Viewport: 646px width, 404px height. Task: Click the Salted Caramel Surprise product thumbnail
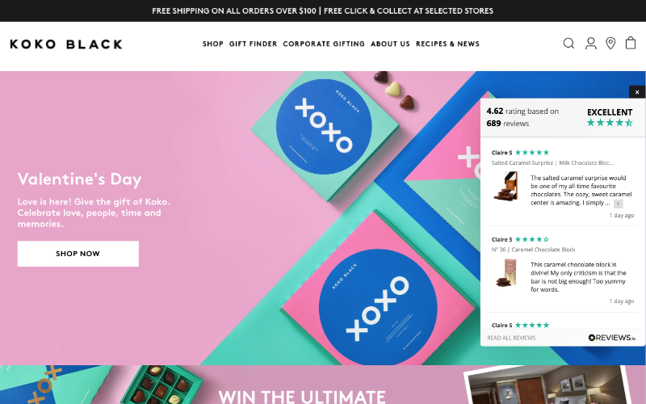pyautogui.click(x=505, y=187)
